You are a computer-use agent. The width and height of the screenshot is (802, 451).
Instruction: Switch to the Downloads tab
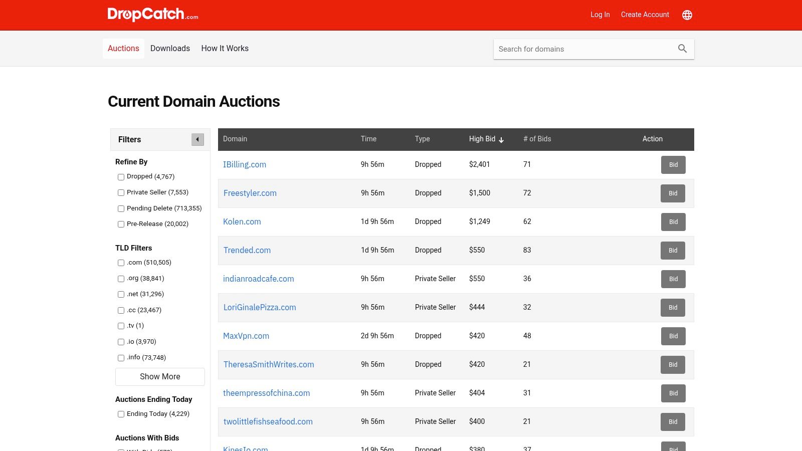(170, 48)
